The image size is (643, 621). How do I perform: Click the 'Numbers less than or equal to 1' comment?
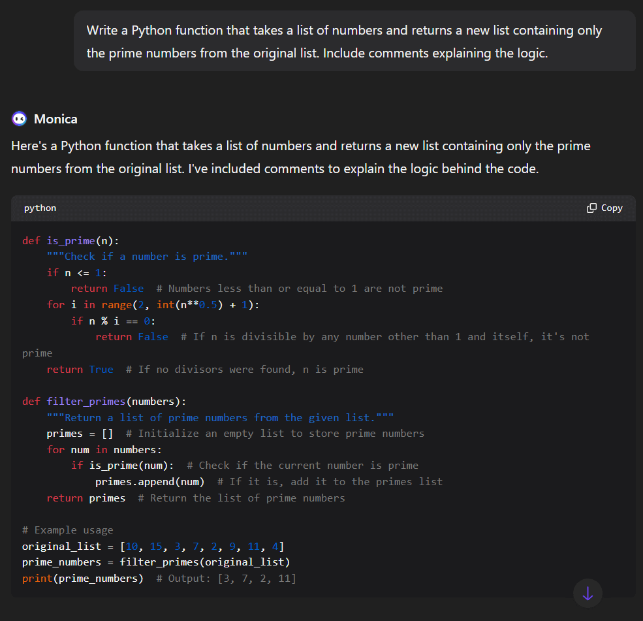pos(300,289)
